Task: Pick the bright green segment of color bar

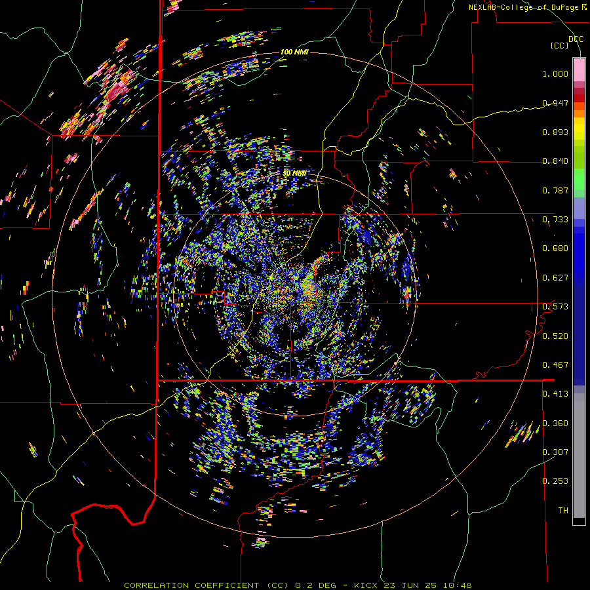Action: point(579,179)
